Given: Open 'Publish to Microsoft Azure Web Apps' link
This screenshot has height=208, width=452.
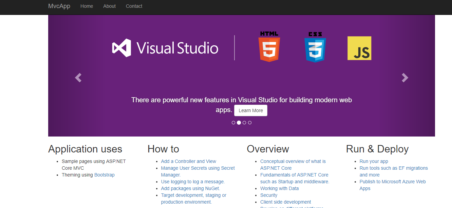Looking at the screenshot, I should tap(393, 185).
